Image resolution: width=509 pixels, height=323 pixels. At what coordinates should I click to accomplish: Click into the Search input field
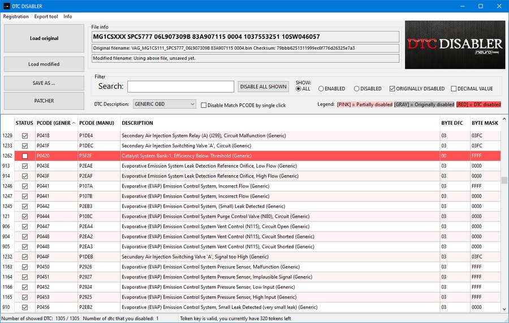tap(180, 86)
